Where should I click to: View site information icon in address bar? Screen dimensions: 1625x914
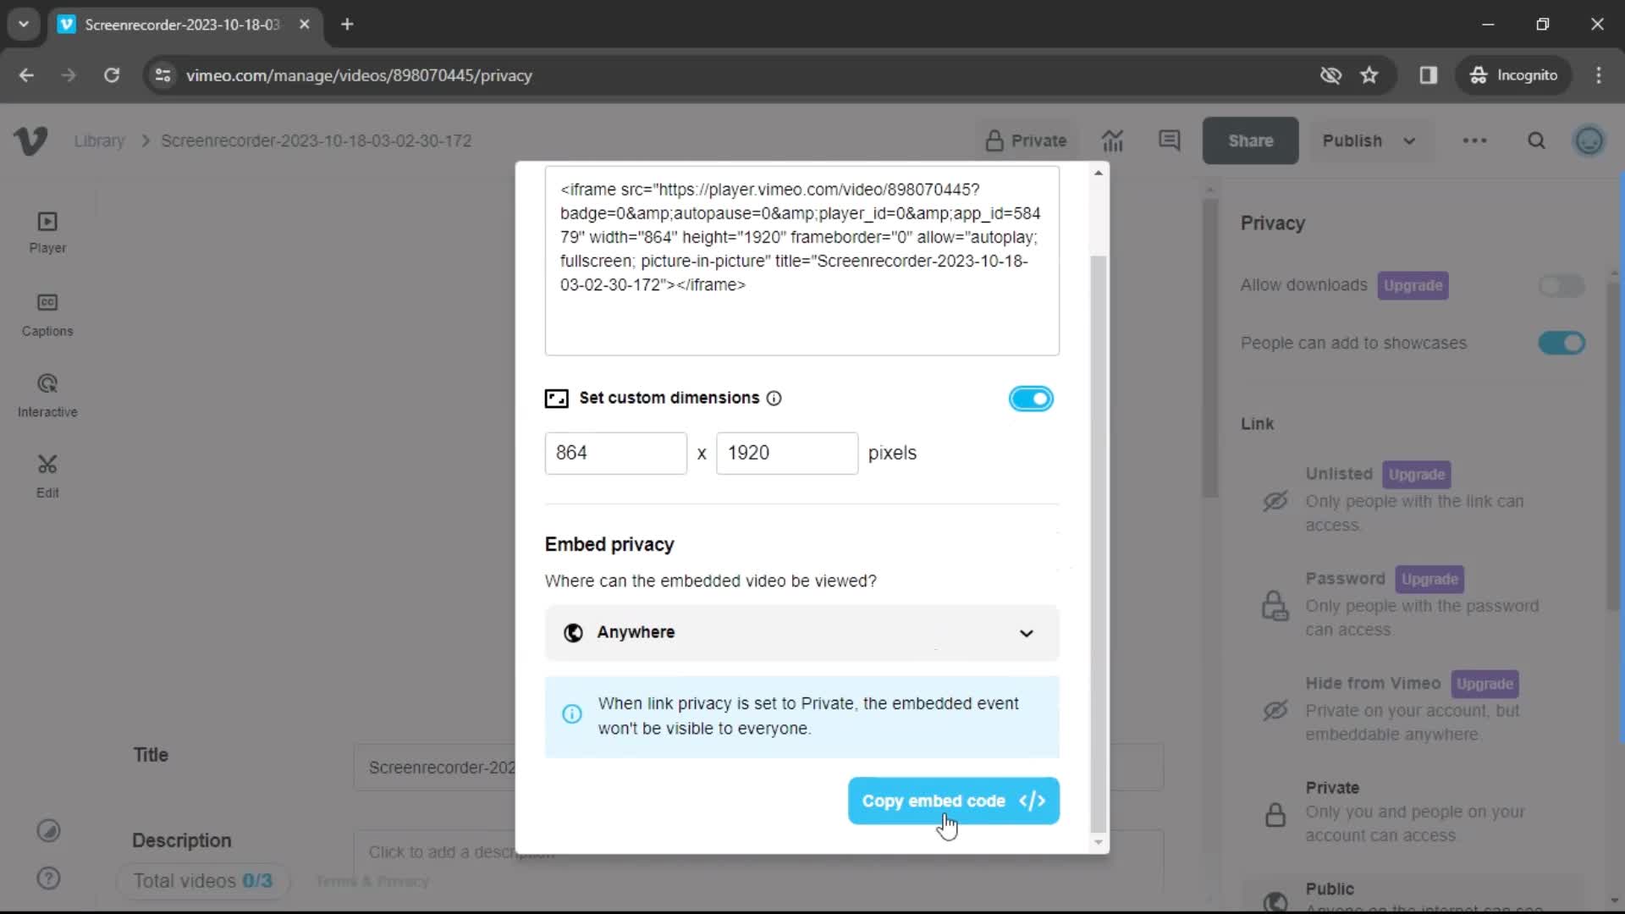[x=162, y=75]
